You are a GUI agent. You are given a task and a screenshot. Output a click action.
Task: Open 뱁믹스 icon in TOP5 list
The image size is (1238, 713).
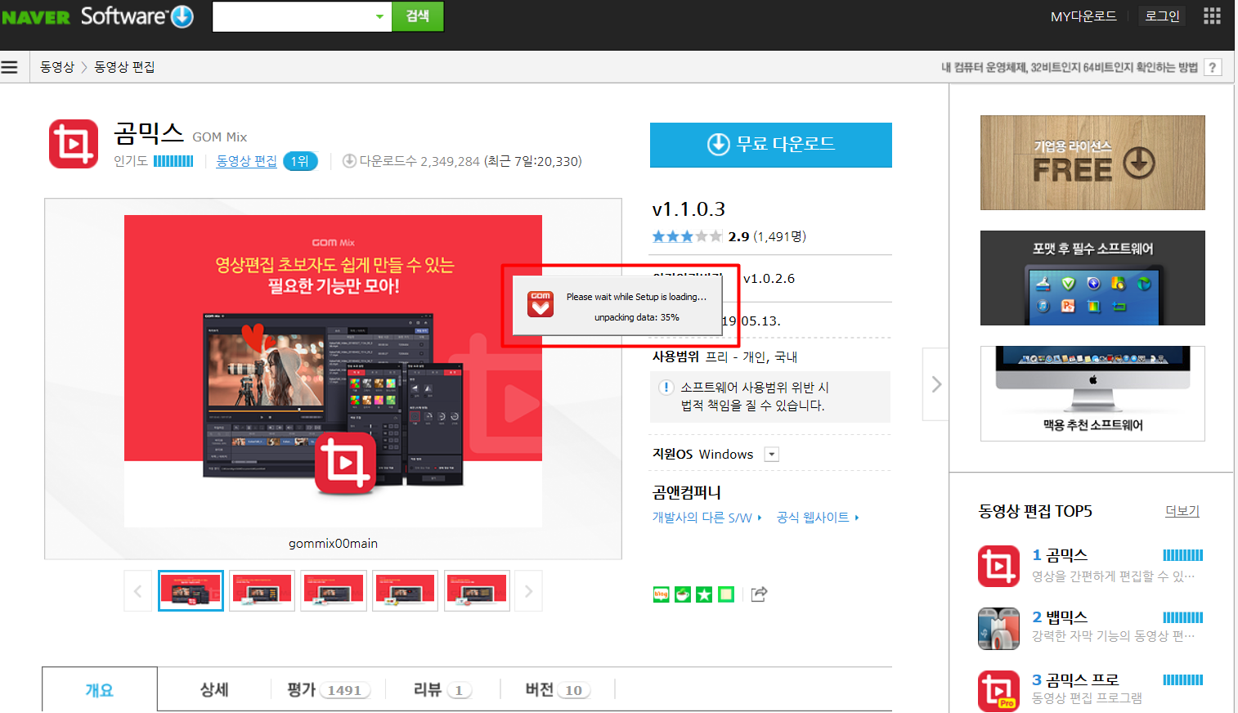998,628
